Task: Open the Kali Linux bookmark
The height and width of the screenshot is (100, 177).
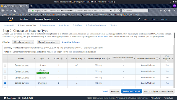Action: point(22,15)
